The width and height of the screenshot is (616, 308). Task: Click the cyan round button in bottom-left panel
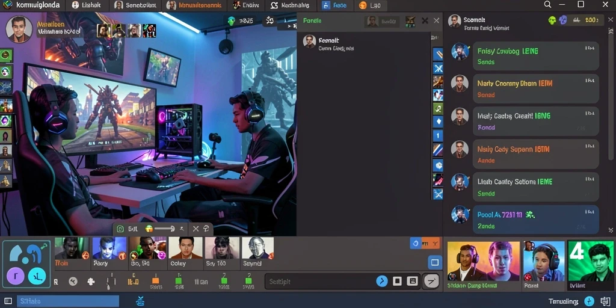[37, 276]
